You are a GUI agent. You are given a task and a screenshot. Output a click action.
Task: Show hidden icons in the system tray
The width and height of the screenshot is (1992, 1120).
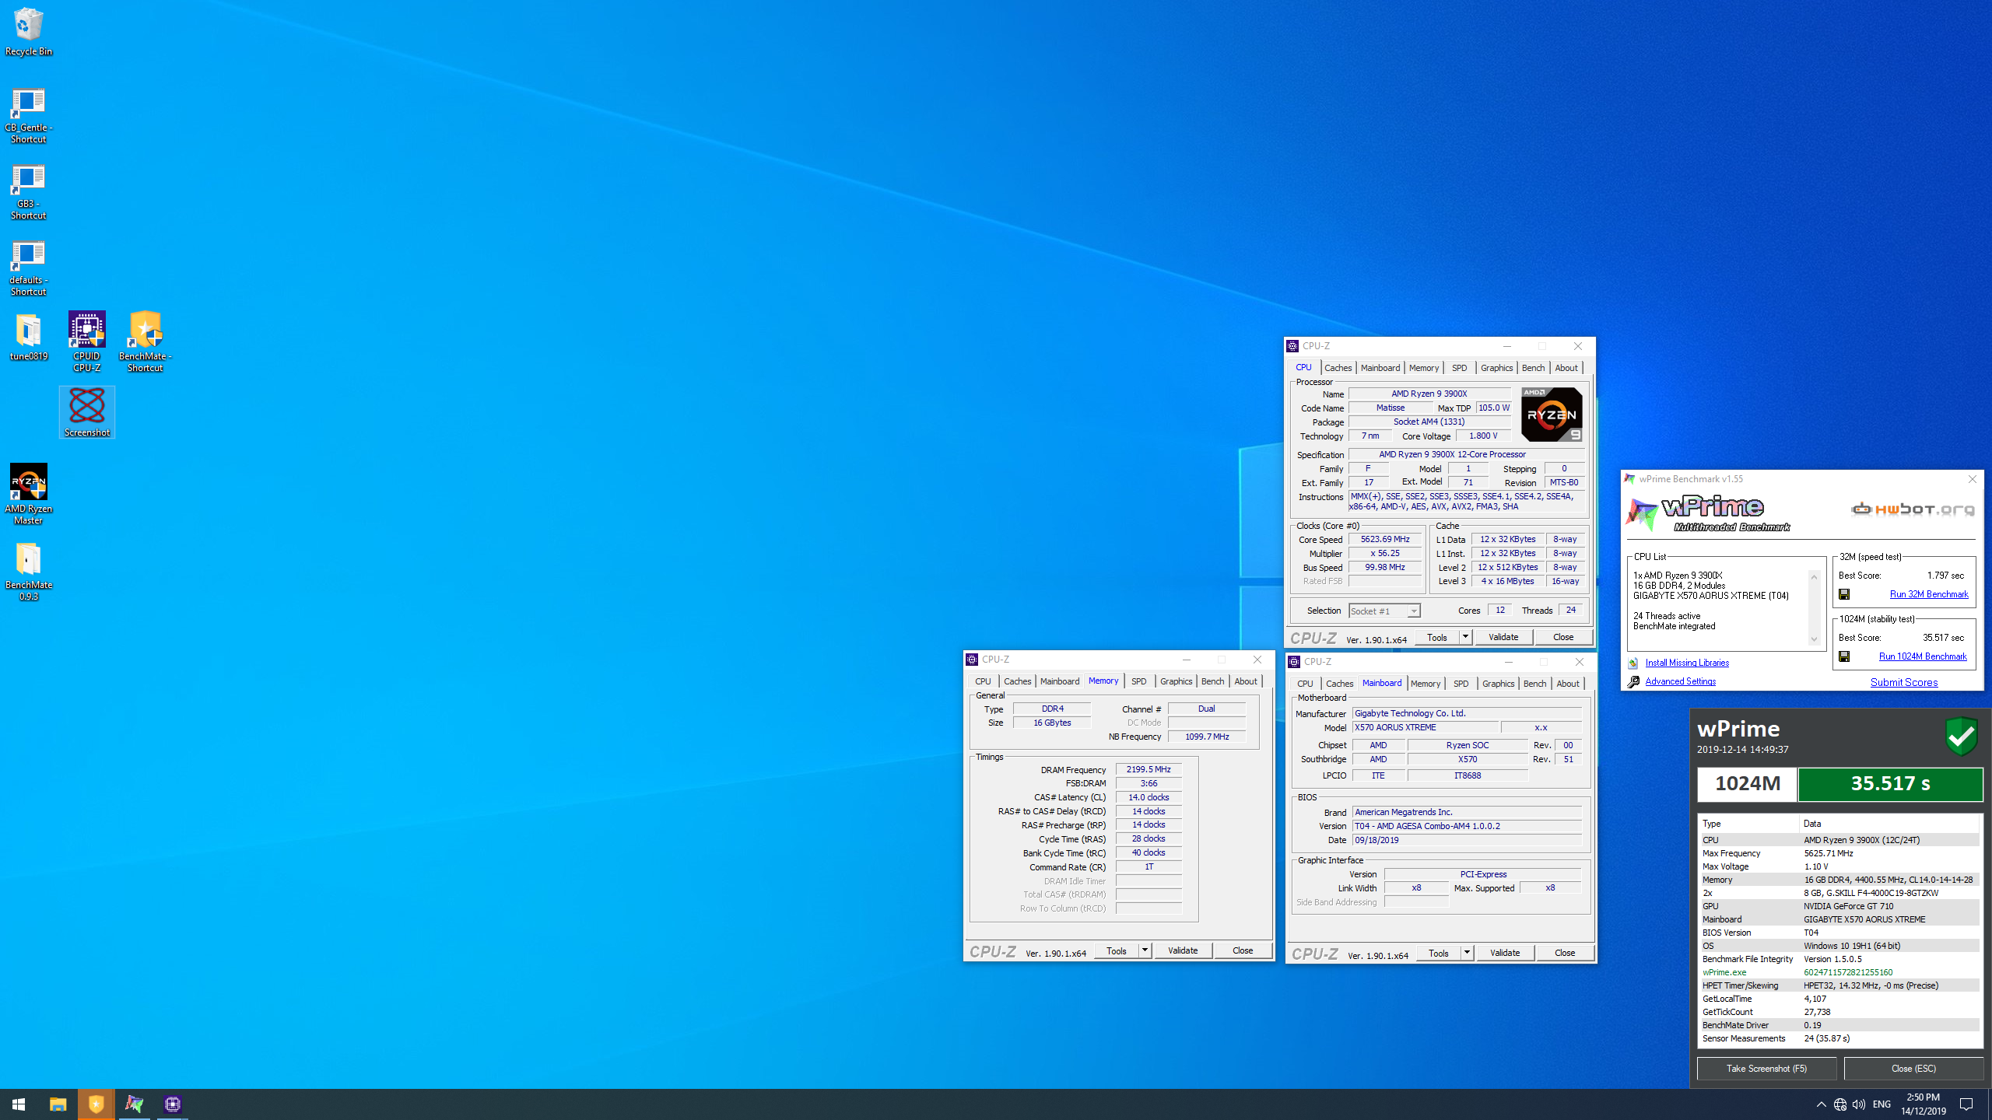coord(1821,1104)
